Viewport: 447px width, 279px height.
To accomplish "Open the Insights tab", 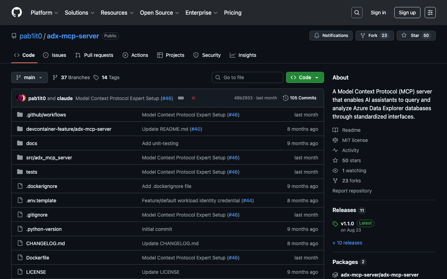I will click(x=243, y=55).
